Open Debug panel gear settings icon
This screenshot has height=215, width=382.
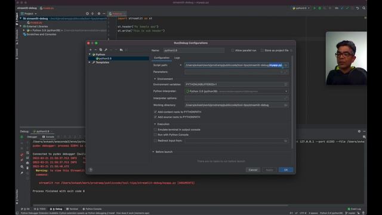click(359, 131)
